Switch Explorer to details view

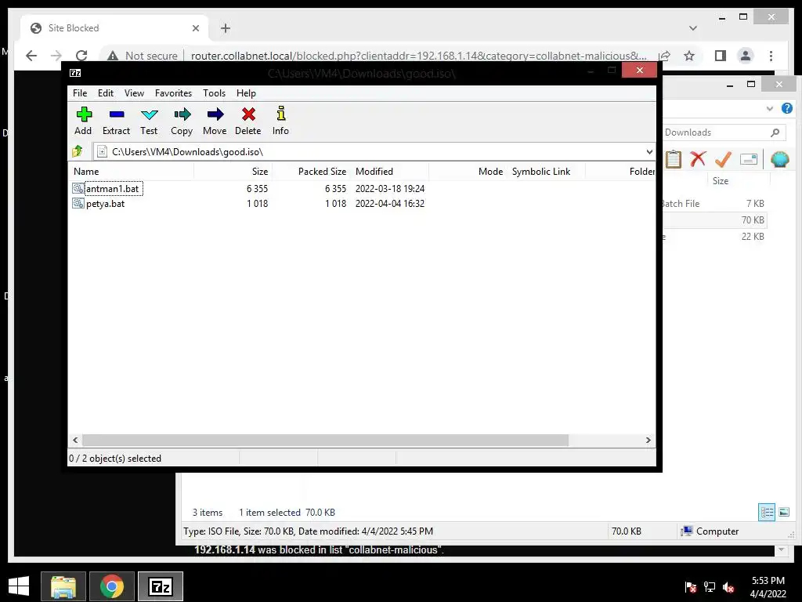pos(767,512)
